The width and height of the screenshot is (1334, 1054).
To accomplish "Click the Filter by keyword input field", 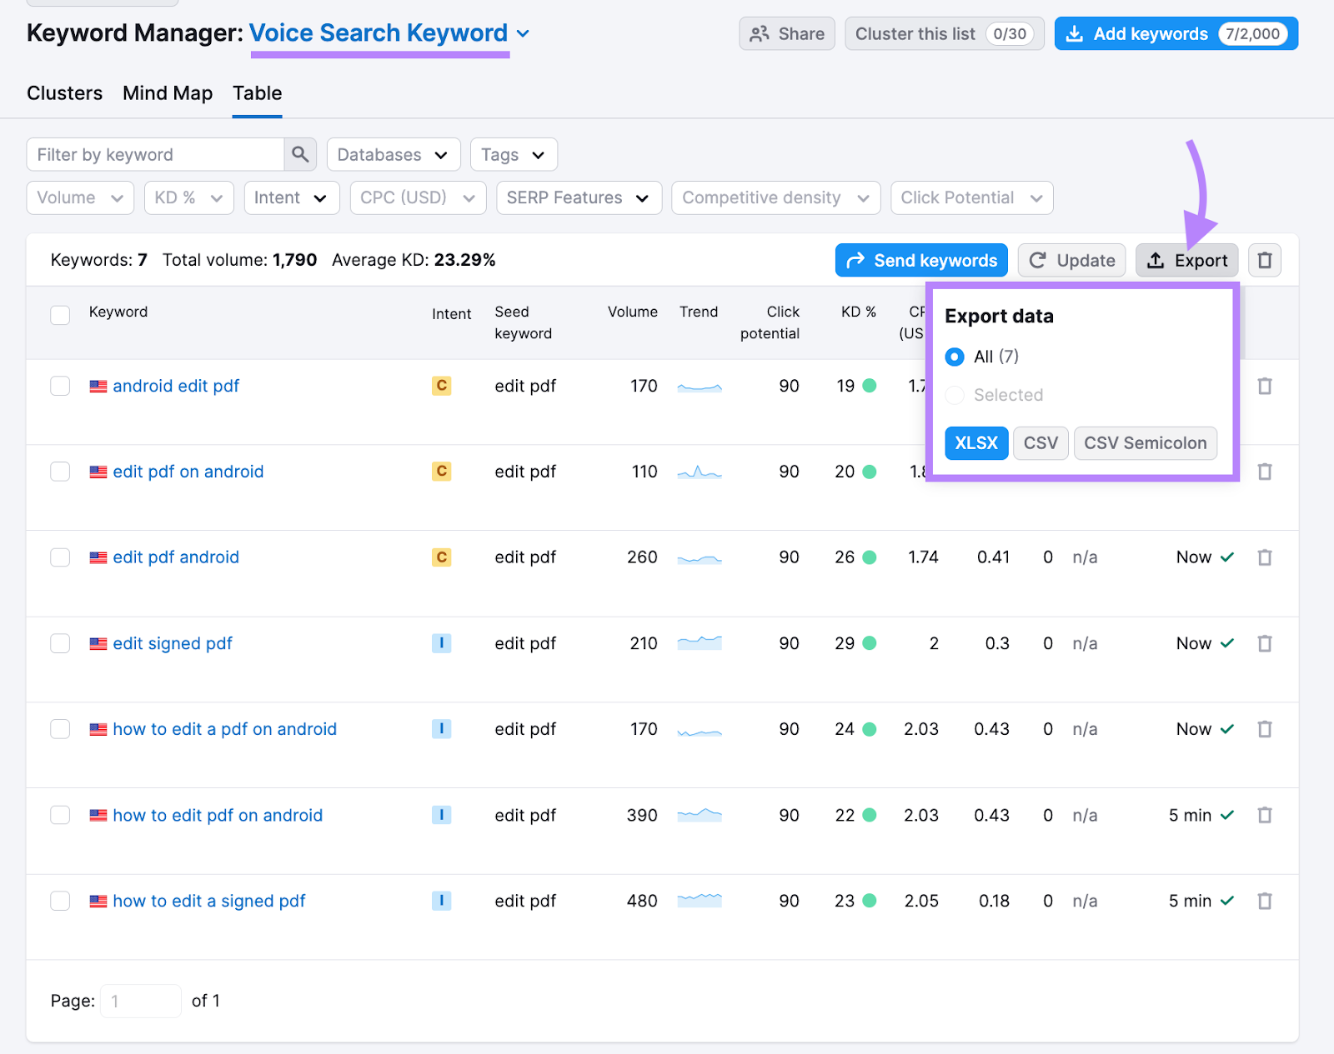I will point(156,155).
